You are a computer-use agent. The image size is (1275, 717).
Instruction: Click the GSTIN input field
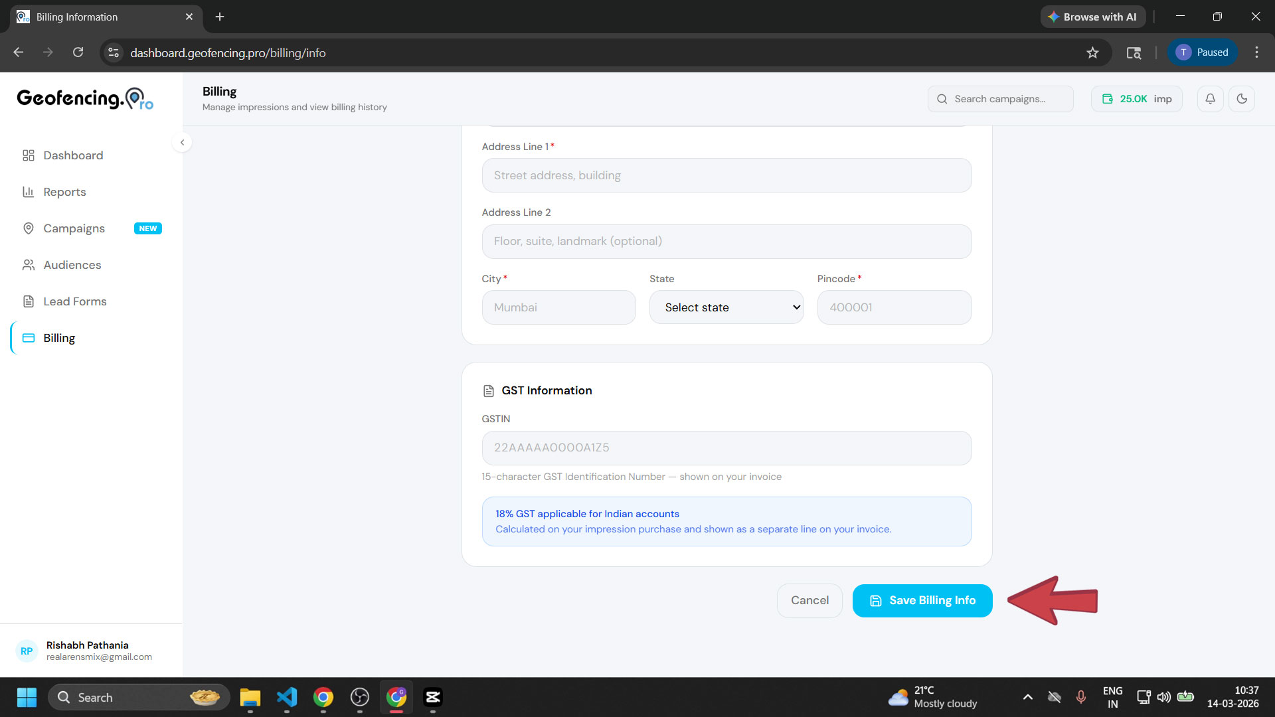click(726, 447)
